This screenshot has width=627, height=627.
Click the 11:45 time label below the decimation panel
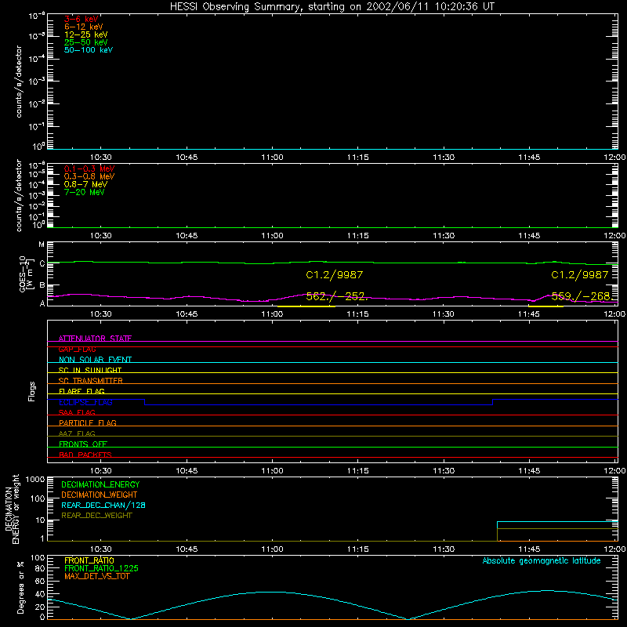529,549
